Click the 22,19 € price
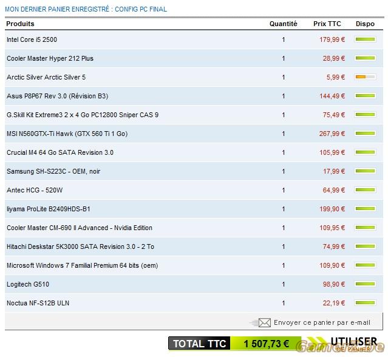The height and width of the screenshot is (357, 388). click(334, 303)
